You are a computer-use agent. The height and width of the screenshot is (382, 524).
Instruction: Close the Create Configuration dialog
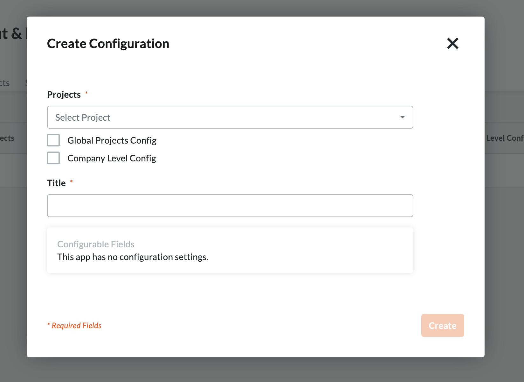452,43
